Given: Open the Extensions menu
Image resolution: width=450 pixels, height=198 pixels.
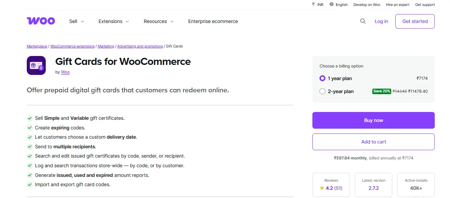Looking at the screenshot, I should tap(114, 22).
